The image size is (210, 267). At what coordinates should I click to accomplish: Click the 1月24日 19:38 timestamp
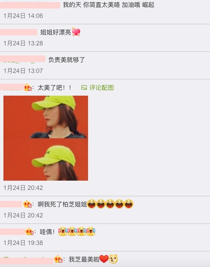click(23, 243)
